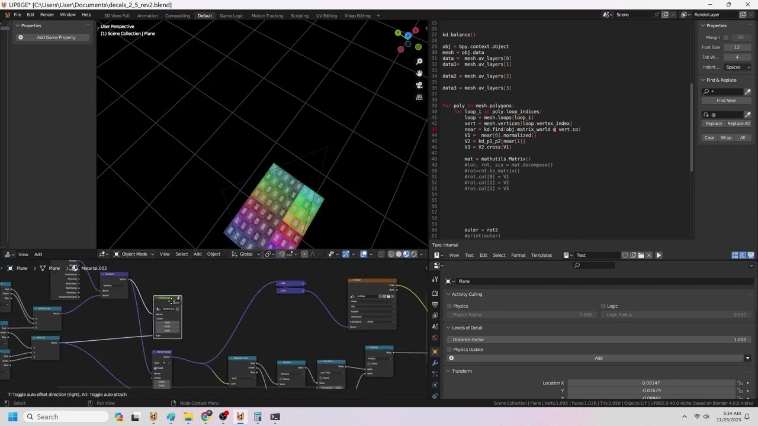Toggle Case sensitive search option

click(x=709, y=138)
